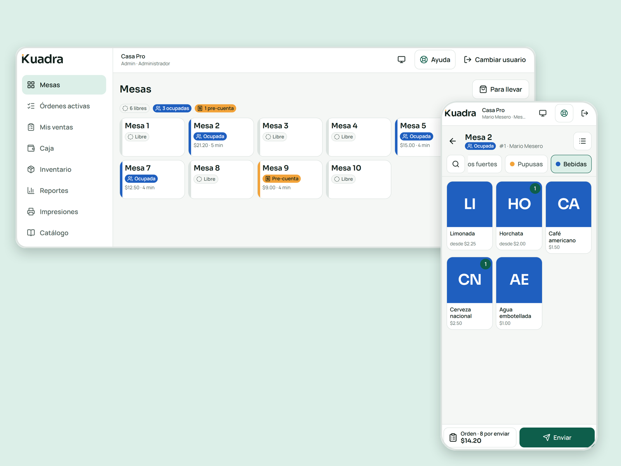Select the Mesa 10 table card

tap(359, 179)
